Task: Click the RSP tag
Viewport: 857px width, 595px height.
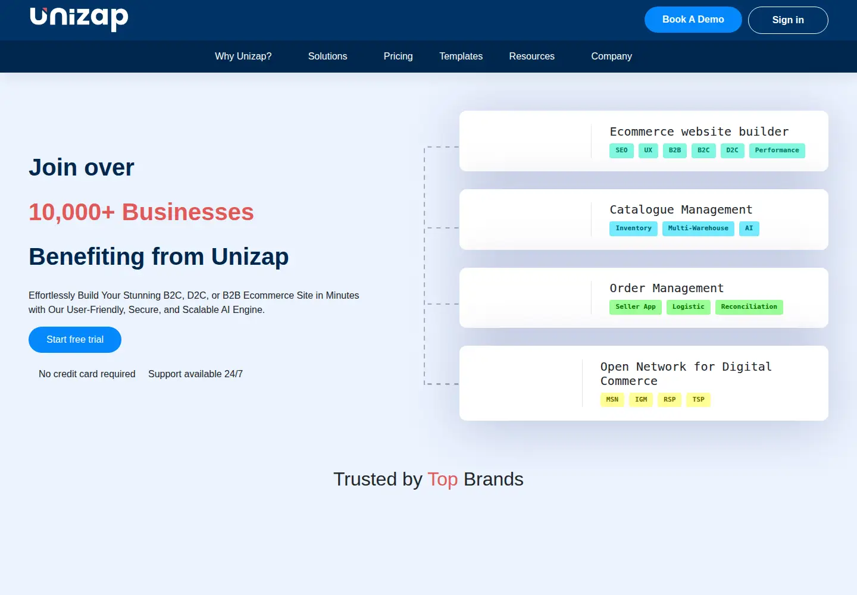Action: pos(670,400)
